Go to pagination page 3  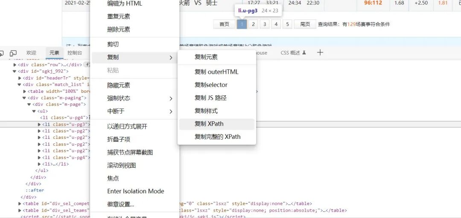pyautogui.click(x=265, y=24)
